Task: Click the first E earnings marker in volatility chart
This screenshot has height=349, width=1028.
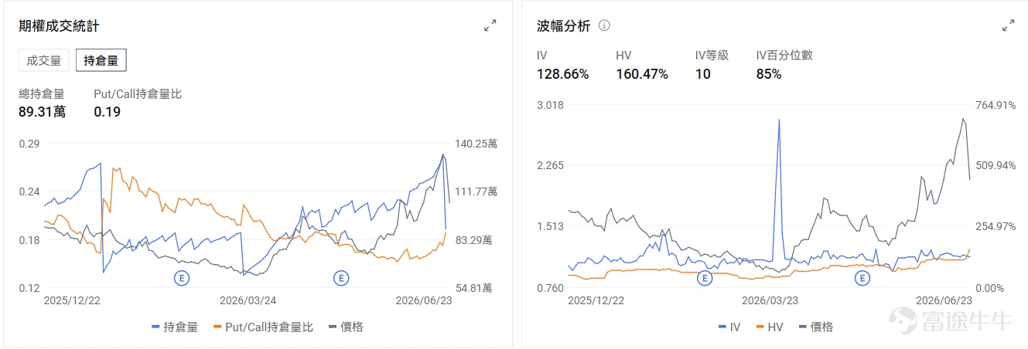Action: [704, 278]
